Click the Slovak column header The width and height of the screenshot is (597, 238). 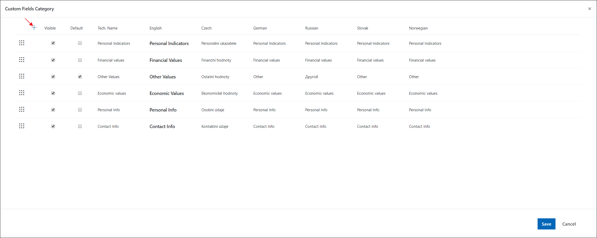point(362,28)
